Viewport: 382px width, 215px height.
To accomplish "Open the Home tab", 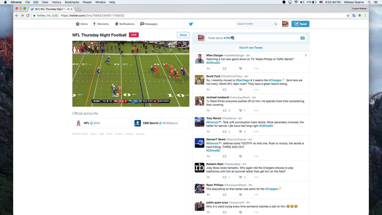I will pyautogui.click(x=81, y=24).
